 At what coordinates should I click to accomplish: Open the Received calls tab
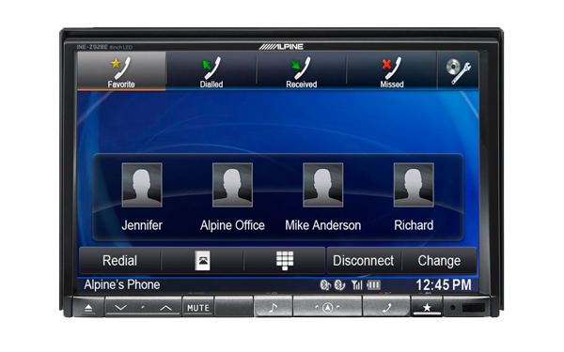pyautogui.click(x=302, y=70)
